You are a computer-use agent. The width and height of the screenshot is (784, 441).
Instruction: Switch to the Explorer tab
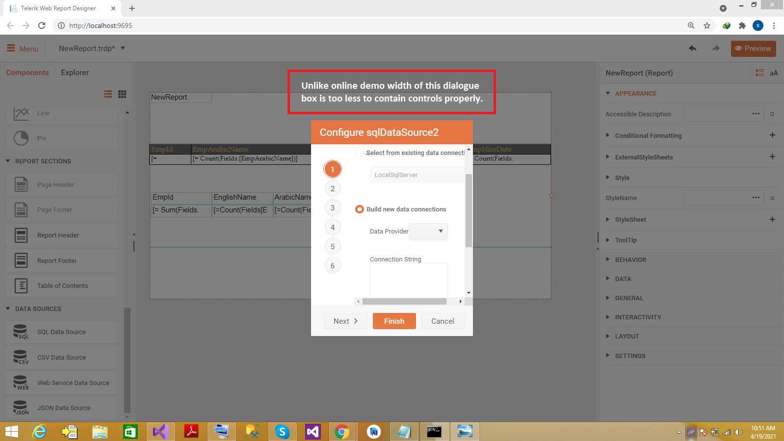pyautogui.click(x=75, y=73)
